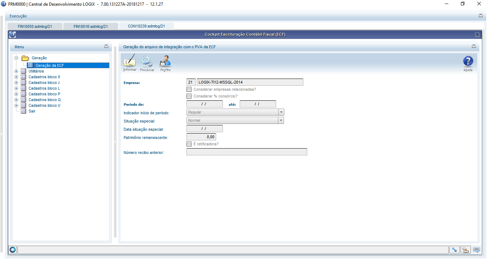Check the É retificadora checkbox
The height and width of the screenshot is (260, 488).
pyautogui.click(x=189, y=144)
